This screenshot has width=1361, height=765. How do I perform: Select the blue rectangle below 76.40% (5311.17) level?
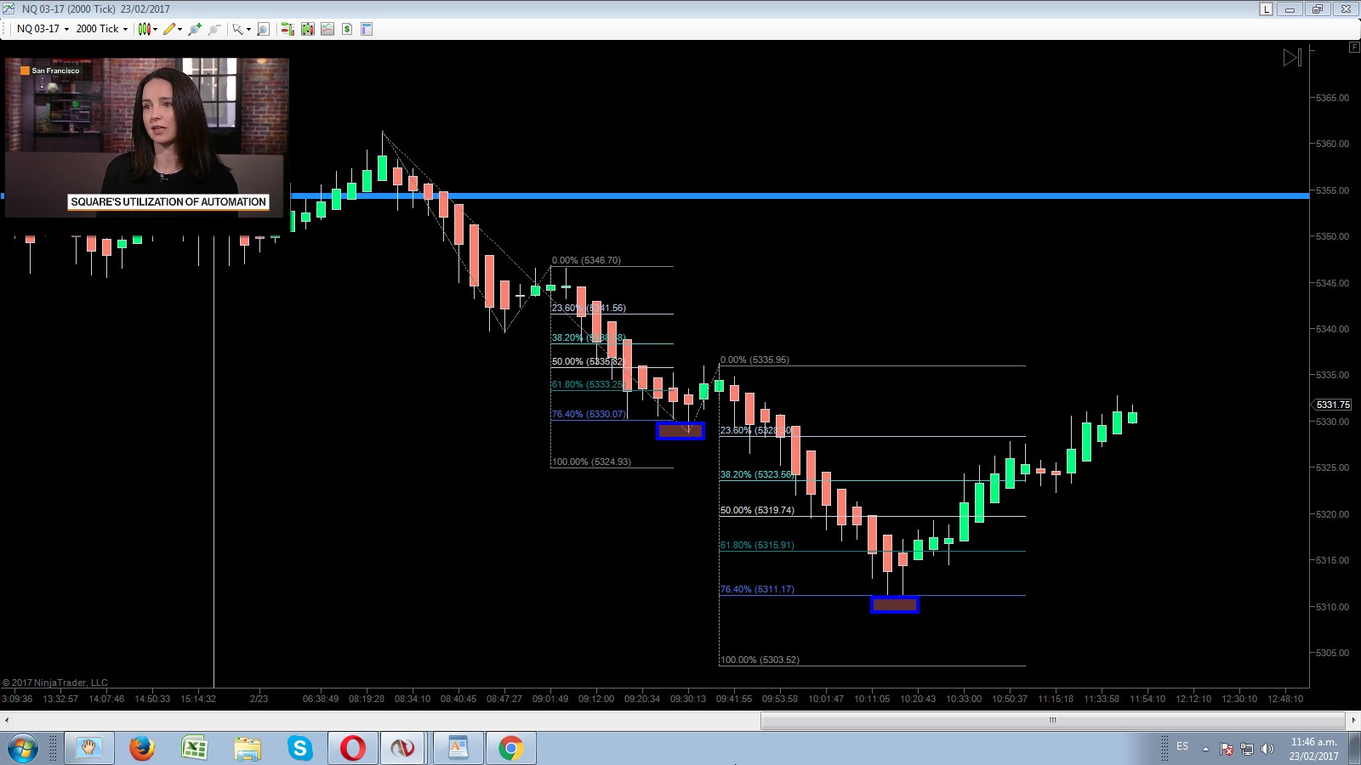(x=895, y=604)
